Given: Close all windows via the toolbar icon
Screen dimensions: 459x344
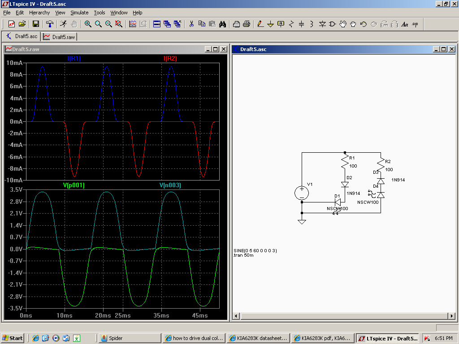Looking at the screenshot, I should coord(178,24).
